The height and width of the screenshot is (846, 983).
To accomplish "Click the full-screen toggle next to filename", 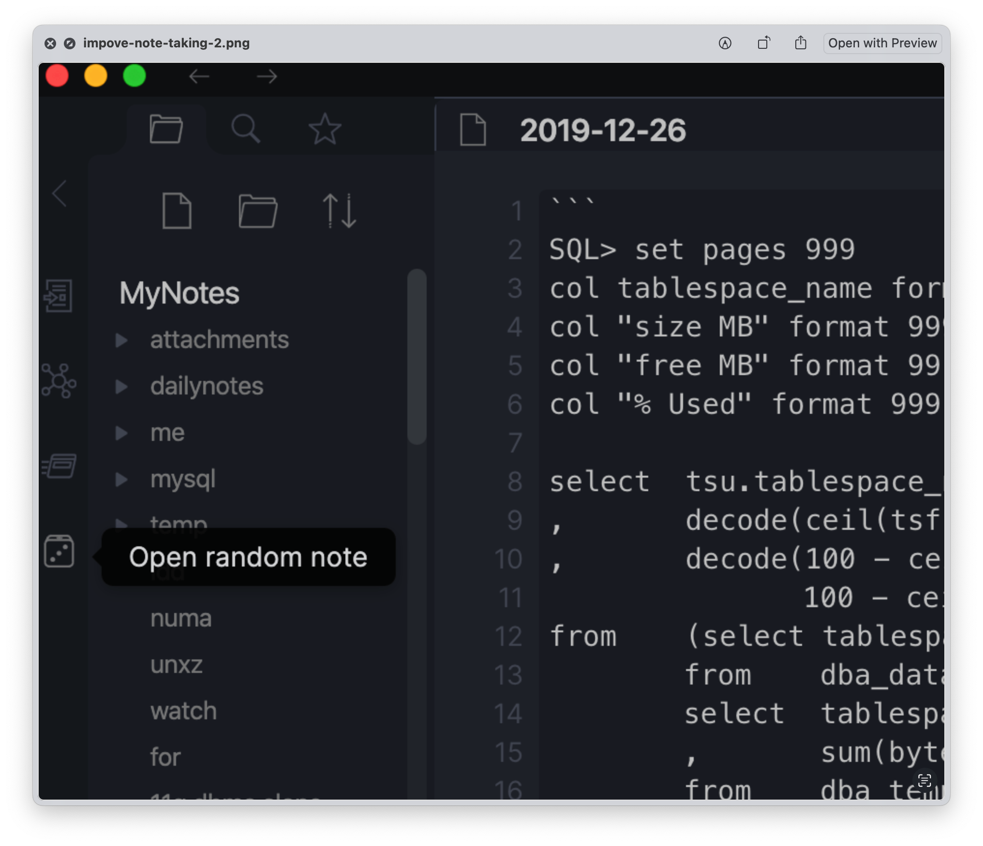I will click(x=70, y=44).
